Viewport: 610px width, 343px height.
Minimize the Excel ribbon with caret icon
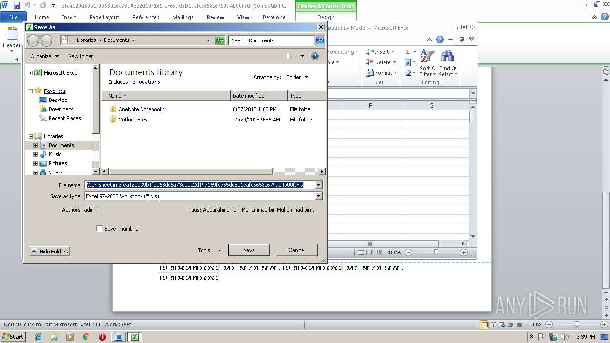pyautogui.click(x=429, y=40)
